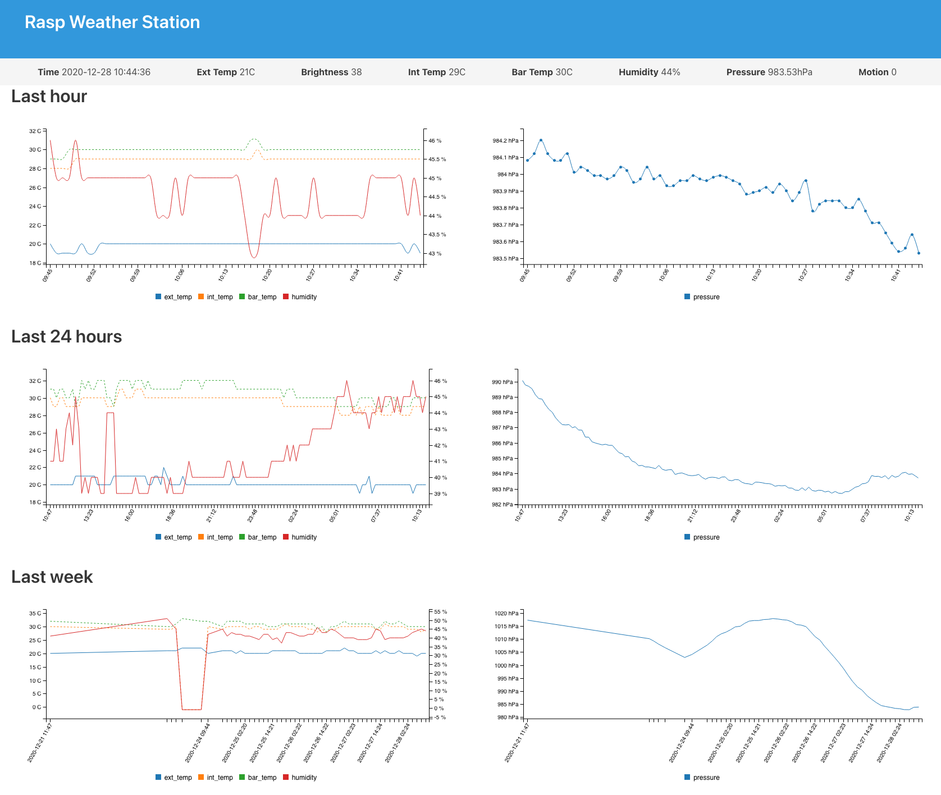Select the Motion 0 reading
941x795 pixels.
[878, 72]
